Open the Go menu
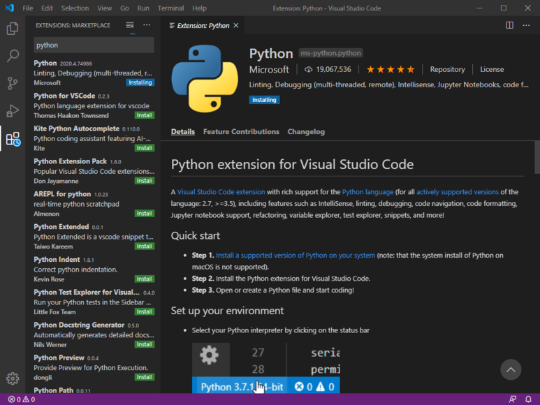Viewport: 540px width, 405px height. pos(124,8)
